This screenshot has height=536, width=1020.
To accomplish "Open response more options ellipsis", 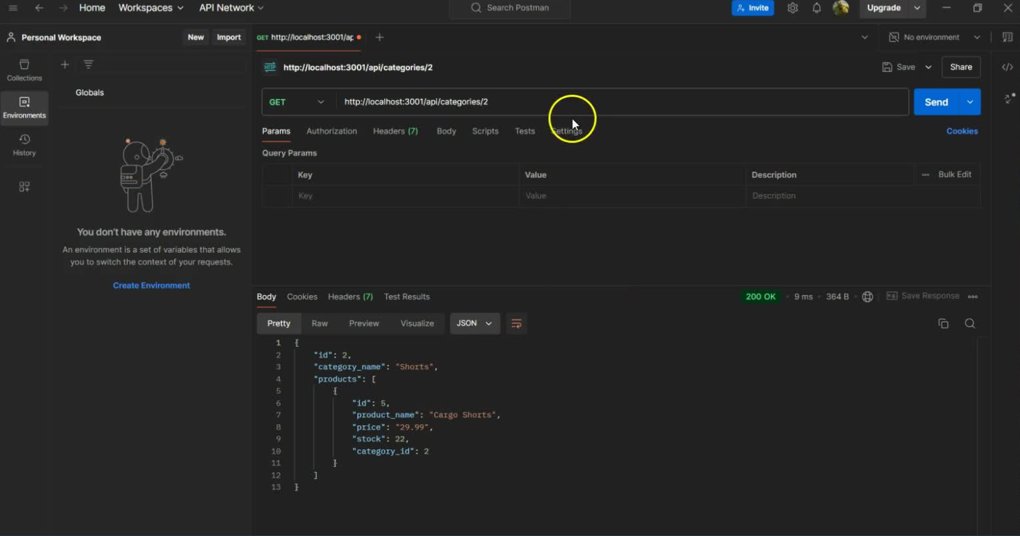I will coord(973,296).
